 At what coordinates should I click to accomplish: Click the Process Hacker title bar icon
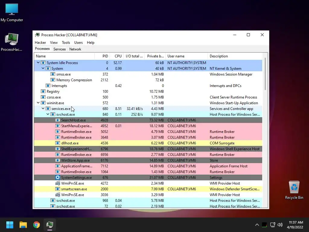tap(37, 35)
